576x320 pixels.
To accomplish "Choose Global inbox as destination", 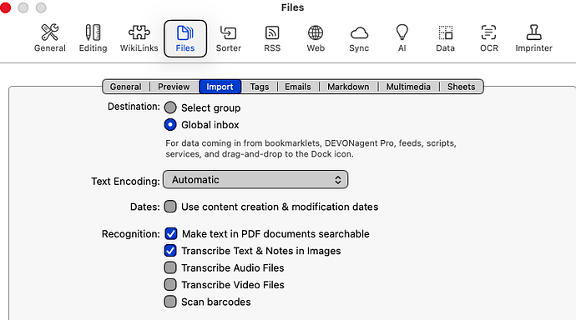I will [x=170, y=125].
